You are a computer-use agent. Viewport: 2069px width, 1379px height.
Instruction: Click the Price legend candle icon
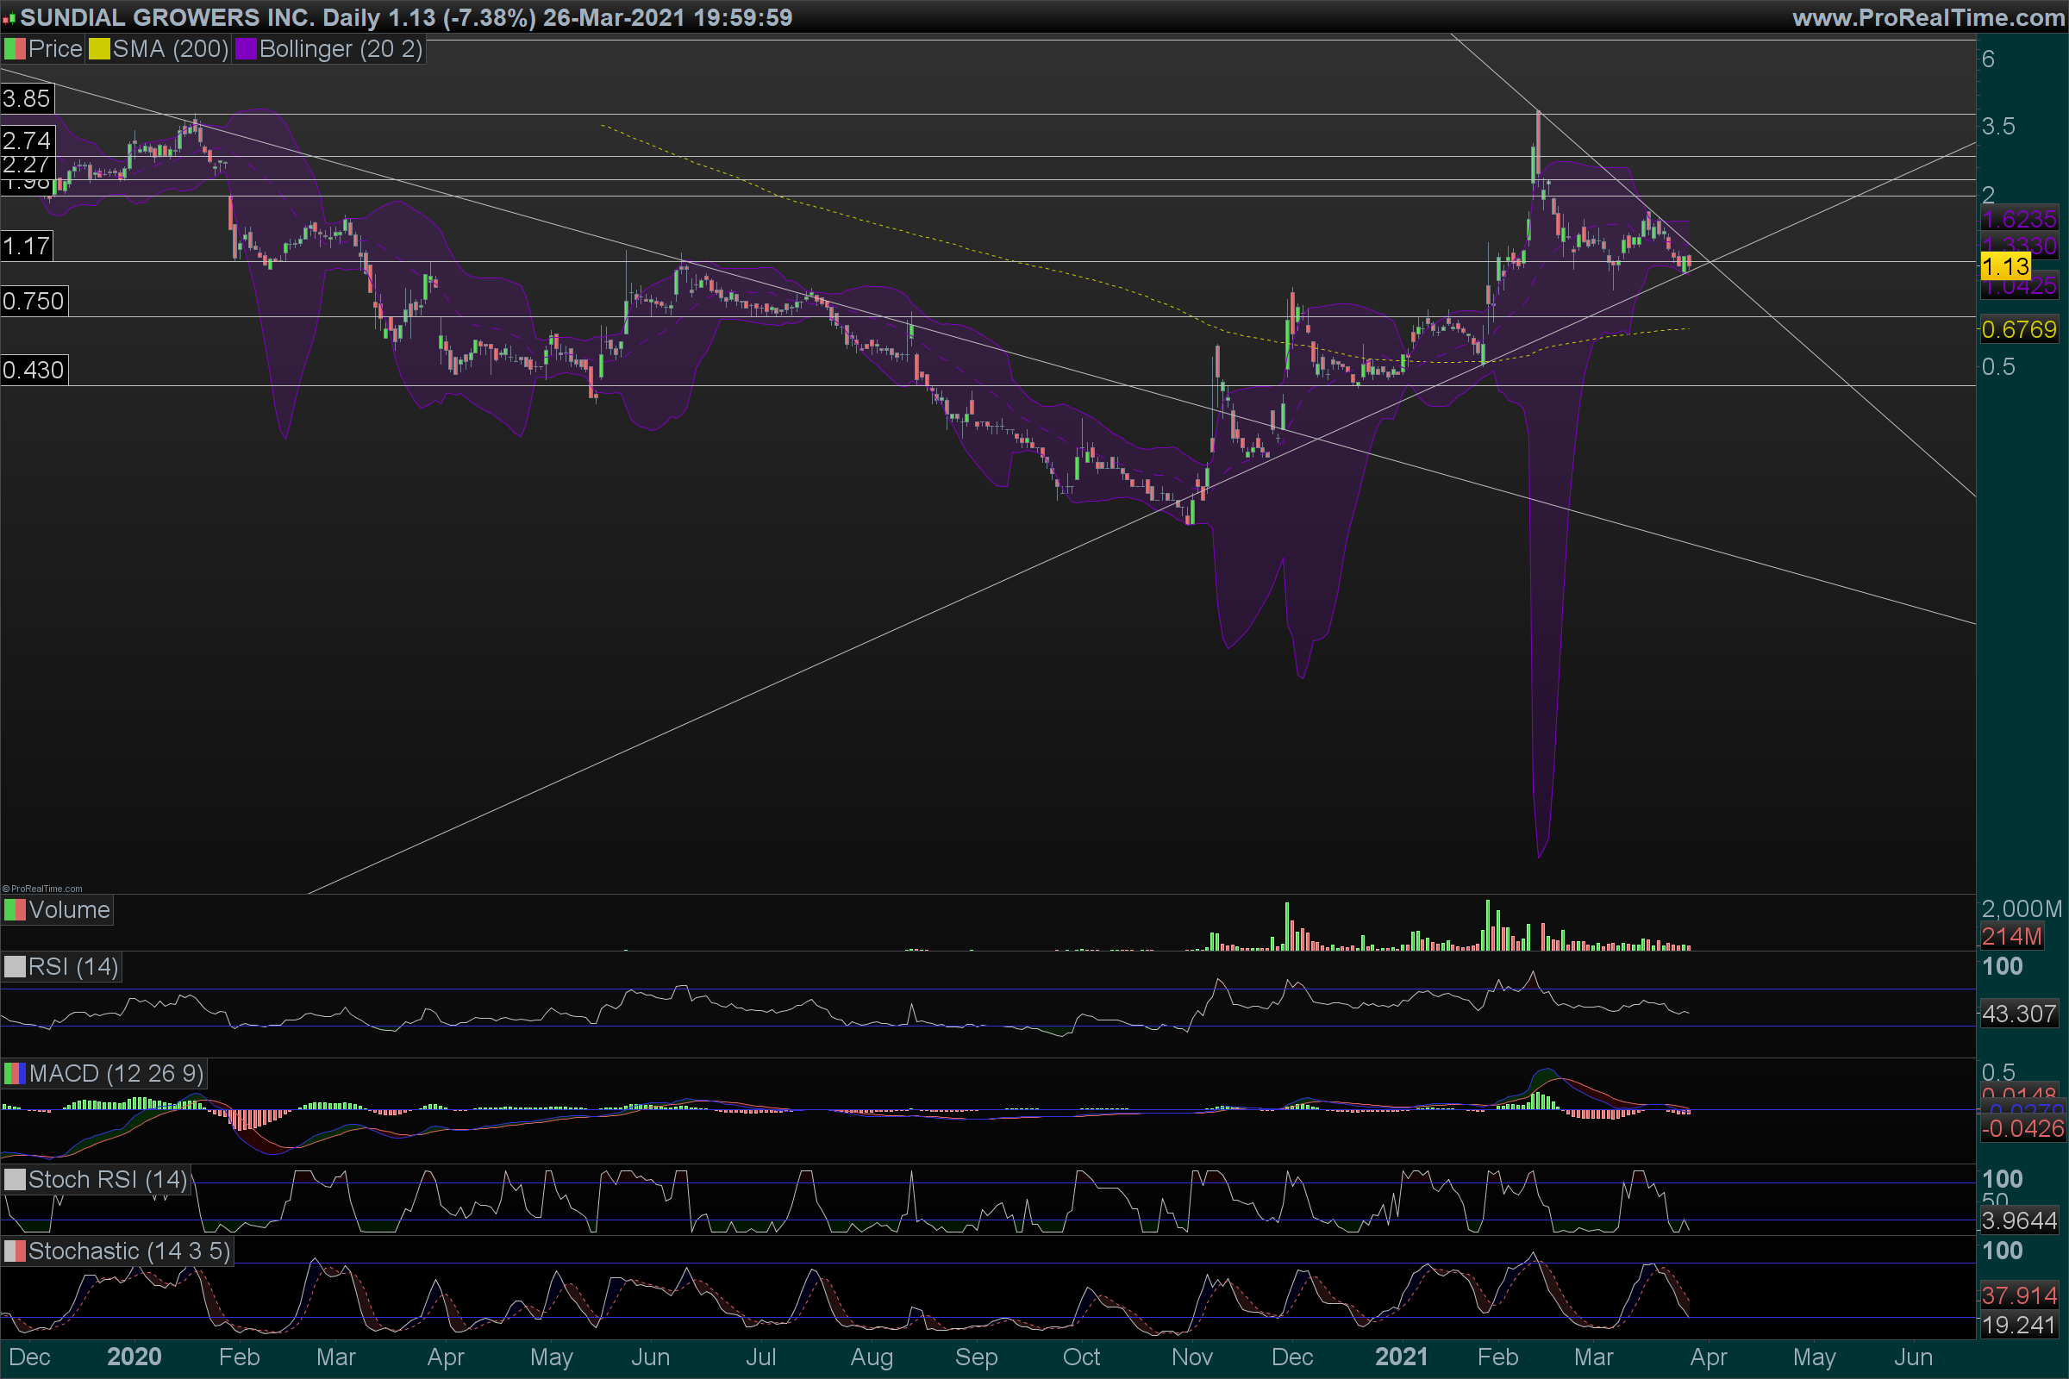tap(14, 49)
